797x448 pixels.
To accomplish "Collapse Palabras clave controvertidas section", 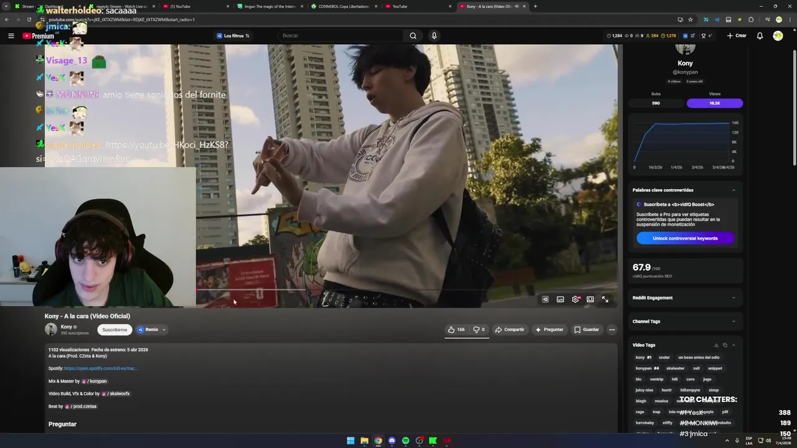I will click(x=733, y=190).
